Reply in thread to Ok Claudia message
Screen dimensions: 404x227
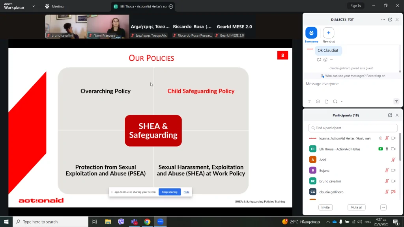319,60
